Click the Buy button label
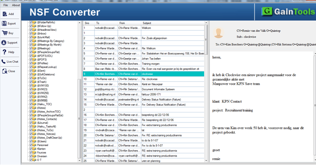This screenshot has height=166, width=316. (11, 33)
